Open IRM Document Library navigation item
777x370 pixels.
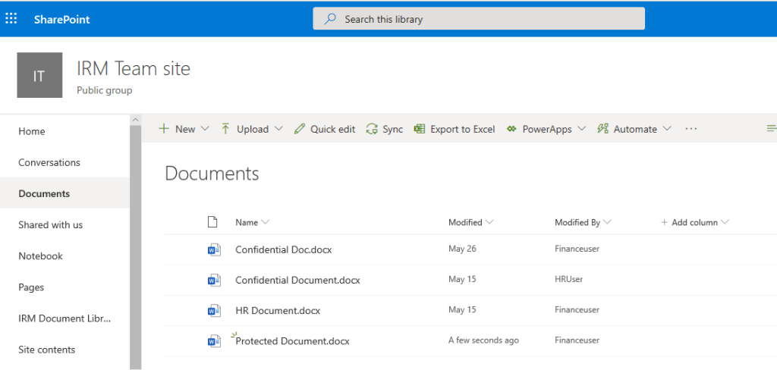pos(65,318)
